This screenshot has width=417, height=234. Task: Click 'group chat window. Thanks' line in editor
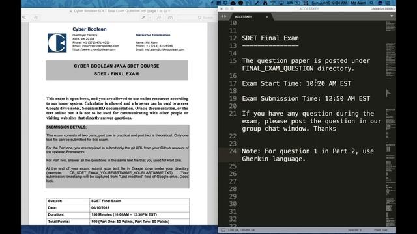(289, 129)
